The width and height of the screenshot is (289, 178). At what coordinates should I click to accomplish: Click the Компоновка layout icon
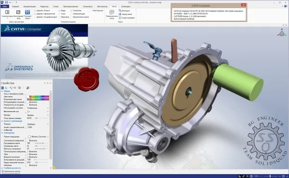7,13
